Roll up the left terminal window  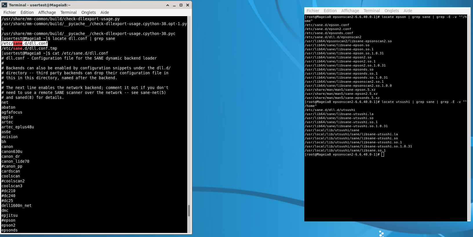(168, 5)
